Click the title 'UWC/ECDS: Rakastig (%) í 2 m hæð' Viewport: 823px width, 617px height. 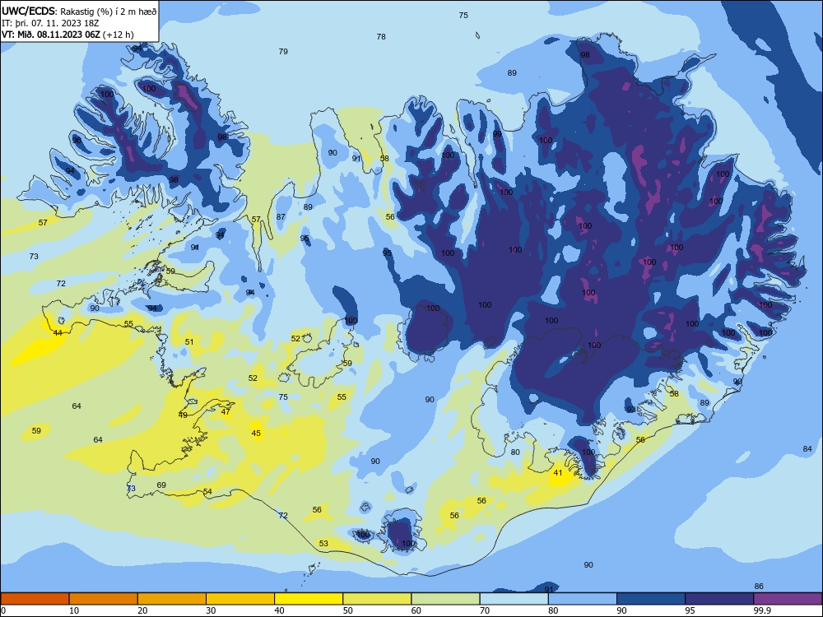79,11
